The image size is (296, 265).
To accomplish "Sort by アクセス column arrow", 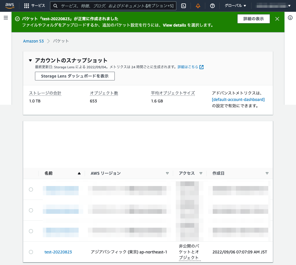I will pyautogui.click(x=201, y=173).
